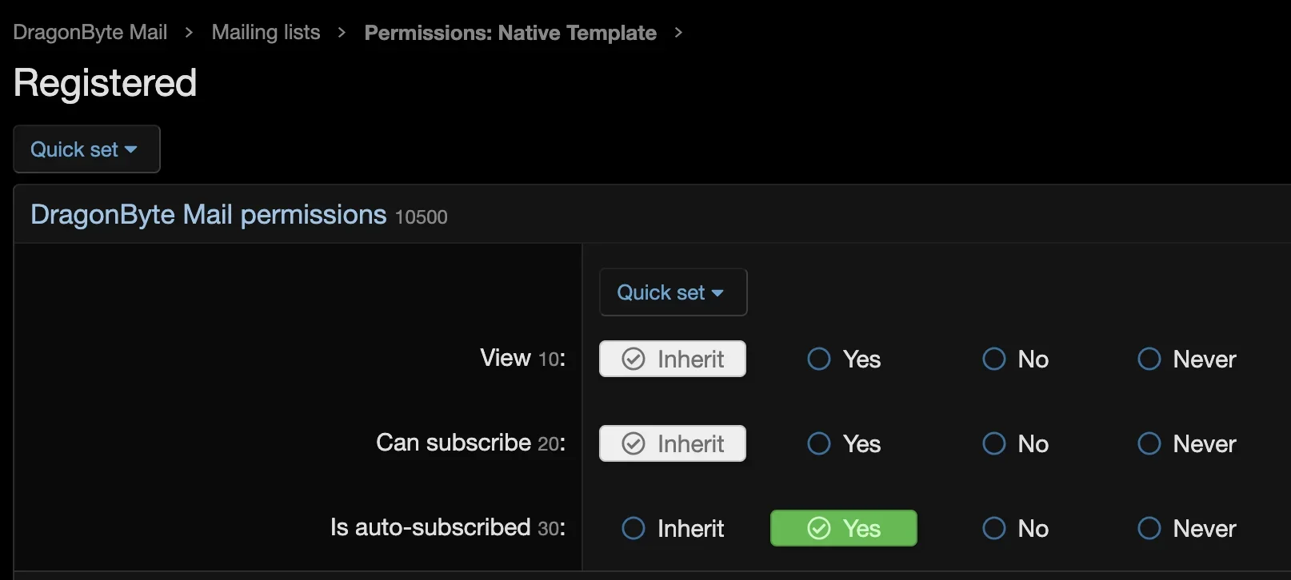Click the DragonByte Mail permissions heading
This screenshot has height=580, width=1291.
tap(208, 215)
